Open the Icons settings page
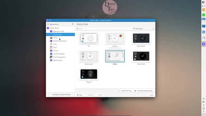Viewport: 206px width, 116px height. coord(60,47)
